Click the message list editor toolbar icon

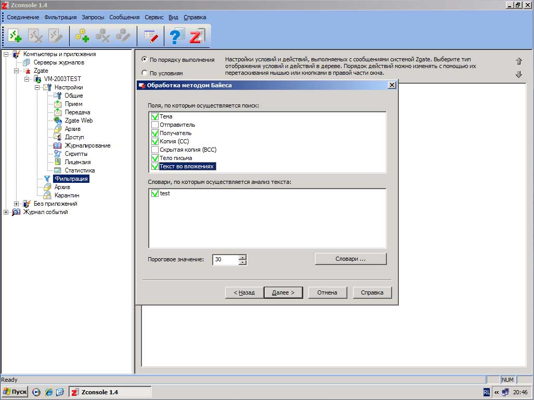pyautogui.click(x=151, y=36)
